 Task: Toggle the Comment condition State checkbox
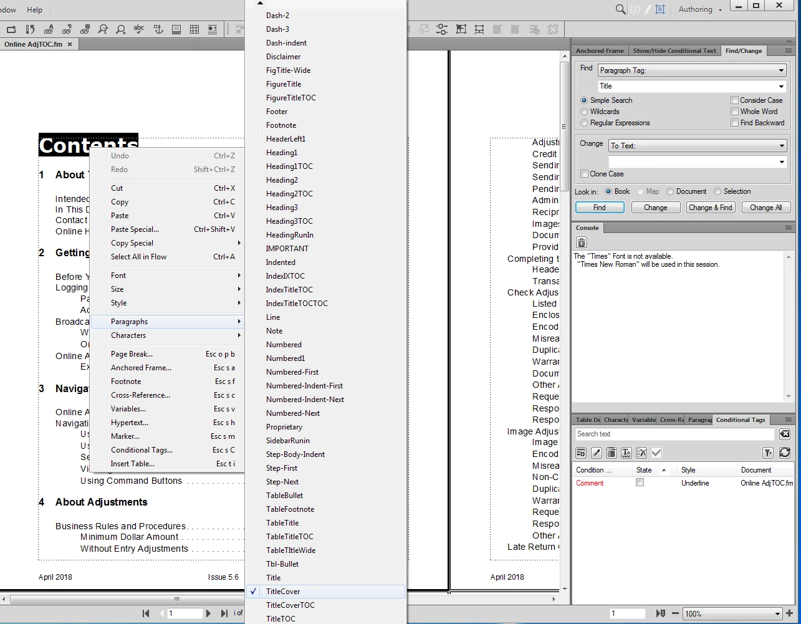(x=640, y=482)
